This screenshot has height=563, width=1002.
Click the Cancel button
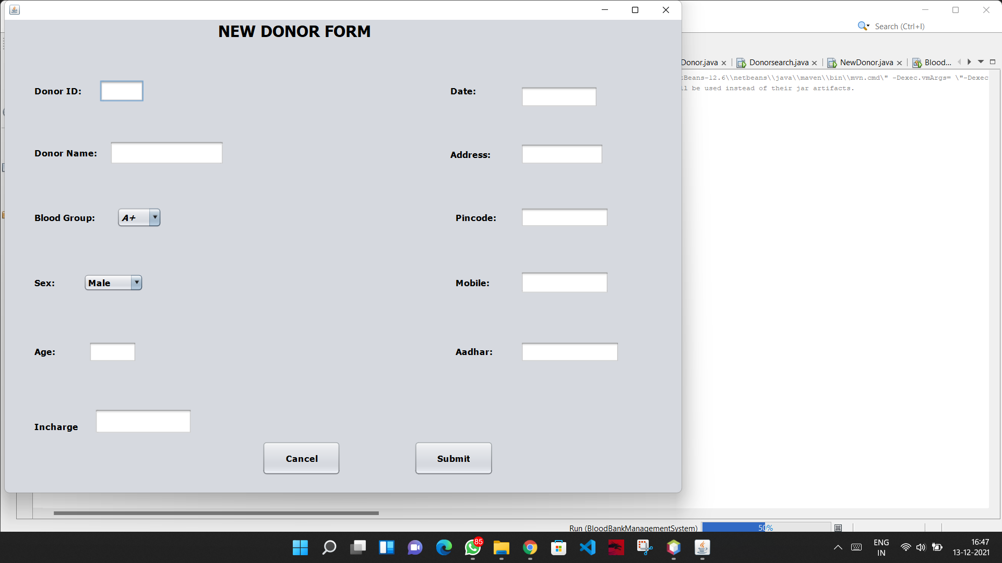pyautogui.click(x=301, y=459)
